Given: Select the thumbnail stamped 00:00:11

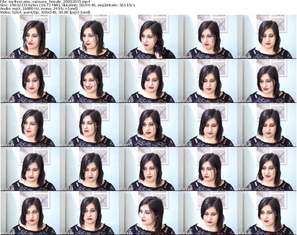Looking at the screenshot, I should click(30, 37).
